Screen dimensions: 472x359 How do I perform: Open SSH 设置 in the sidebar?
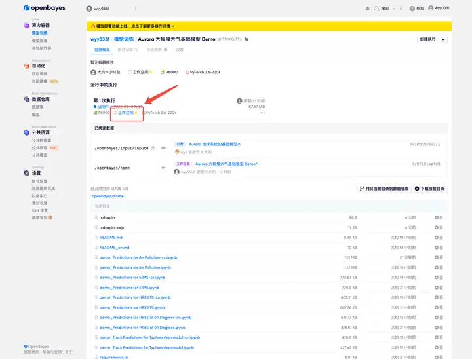(x=40, y=210)
